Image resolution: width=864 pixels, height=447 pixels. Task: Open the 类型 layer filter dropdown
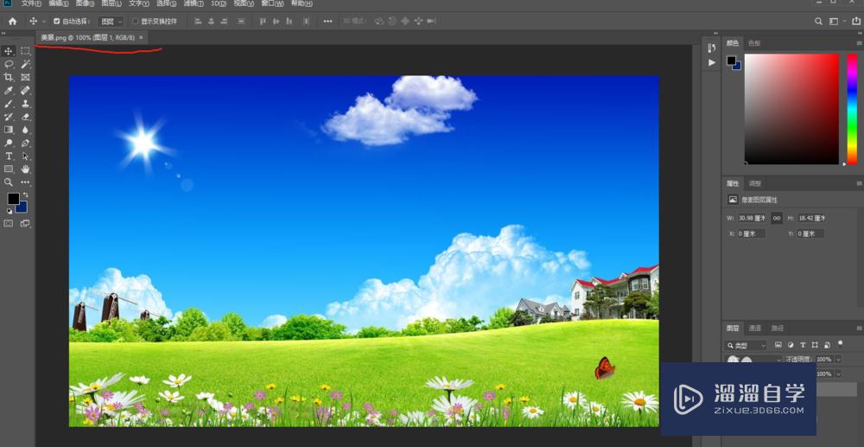pos(746,345)
